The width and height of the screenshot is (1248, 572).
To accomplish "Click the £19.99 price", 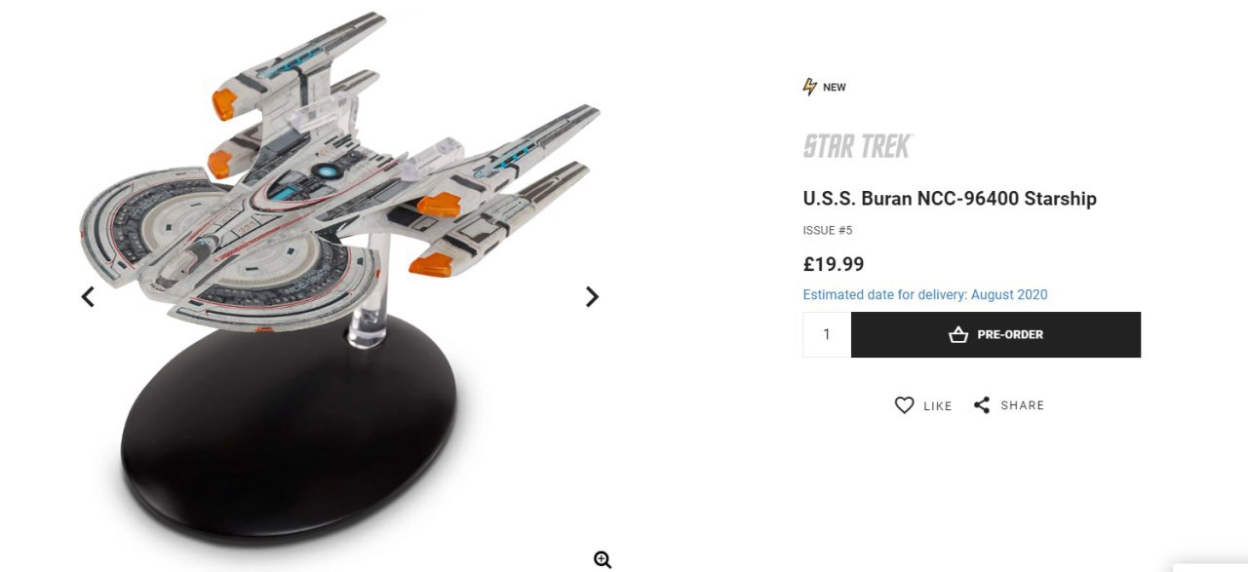I will (x=834, y=264).
